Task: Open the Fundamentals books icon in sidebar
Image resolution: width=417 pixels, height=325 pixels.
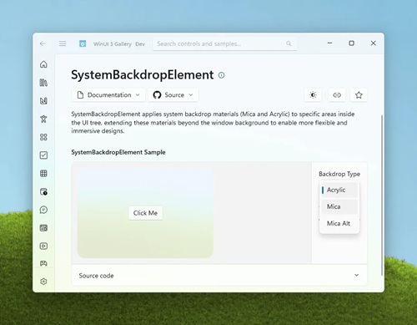Action: (x=43, y=83)
